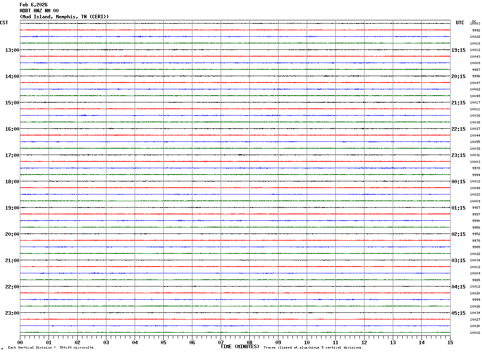
Task: Click DC offset value 9956
Action: pos(476,227)
